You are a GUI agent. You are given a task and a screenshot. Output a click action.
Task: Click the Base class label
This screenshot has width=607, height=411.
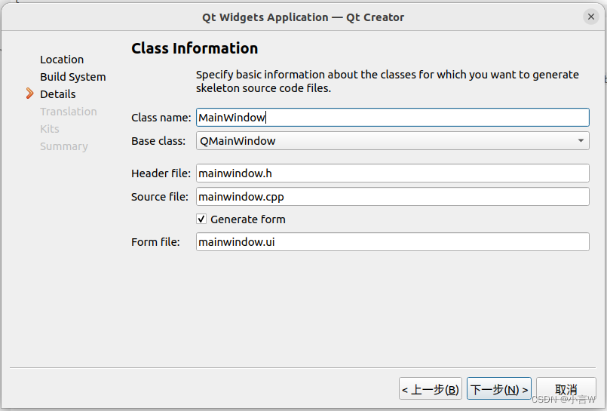(158, 141)
